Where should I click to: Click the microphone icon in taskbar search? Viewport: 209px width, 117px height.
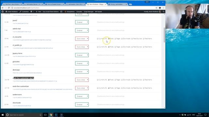(40, 115)
